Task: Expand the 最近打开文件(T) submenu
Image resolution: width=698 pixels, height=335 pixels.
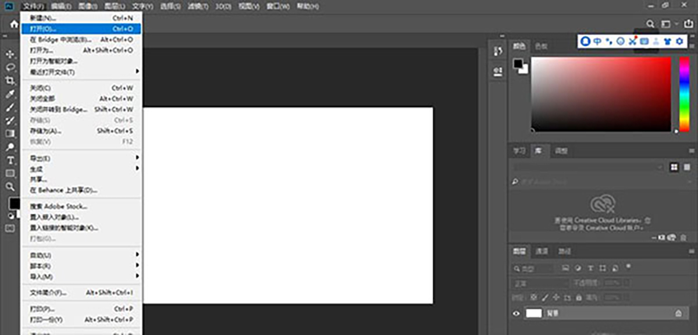Action: tap(81, 72)
